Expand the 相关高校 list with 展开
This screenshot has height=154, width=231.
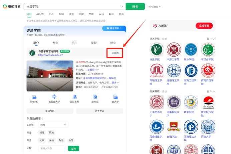[x=211, y=91]
